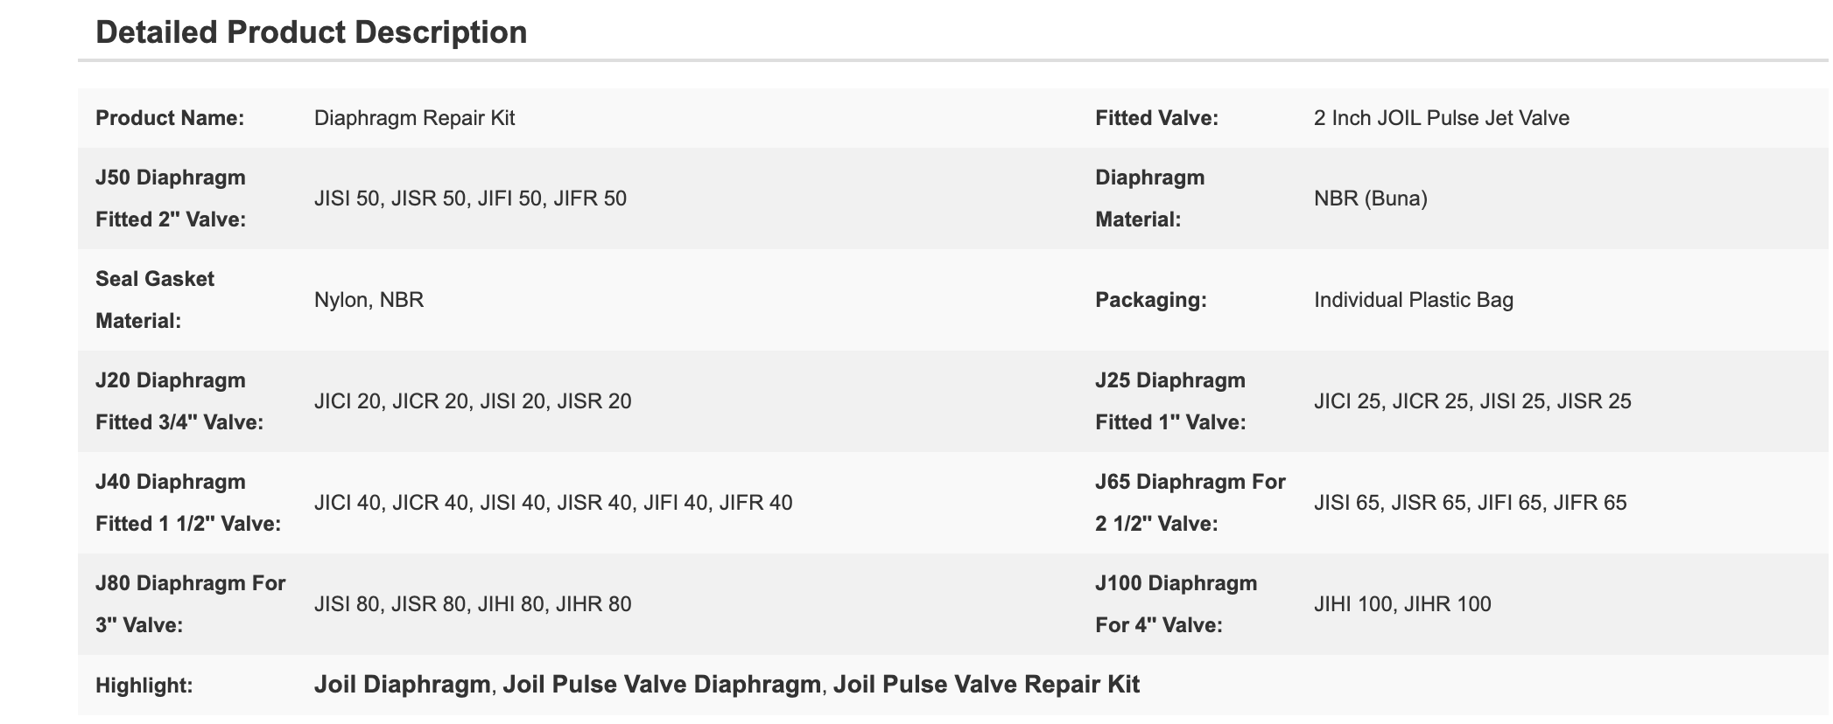Click the Joil Diaphragm highlight link
Viewport: 1833px width, 724px height.
tap(402, 684)
